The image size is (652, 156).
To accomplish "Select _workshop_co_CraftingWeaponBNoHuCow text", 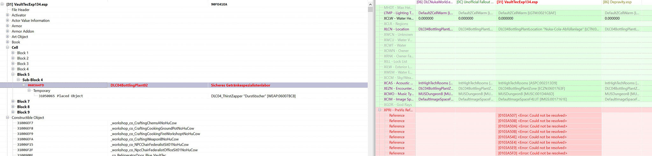I will coord(145,139).
